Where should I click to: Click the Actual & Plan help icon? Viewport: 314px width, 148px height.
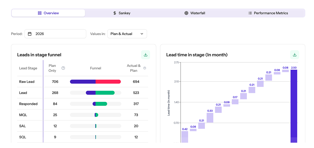145,68
